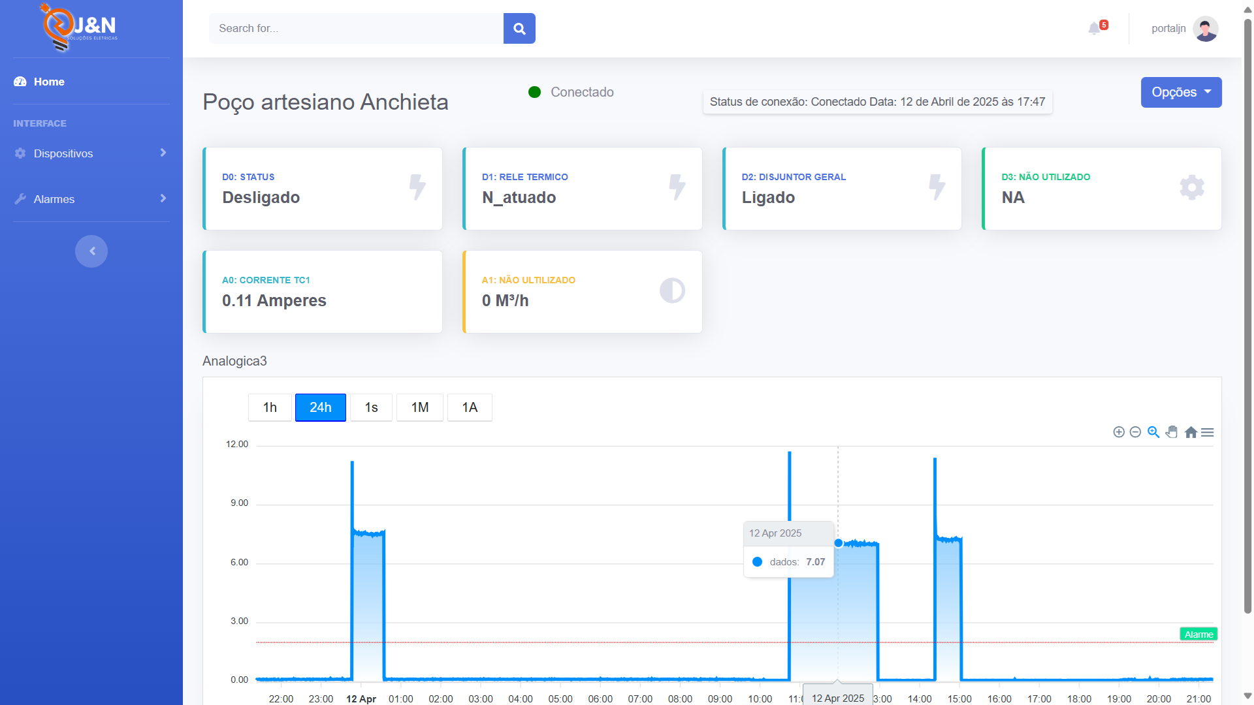
Task: Activate the chart panning hand tool
Action: [x=1172, y=432]
